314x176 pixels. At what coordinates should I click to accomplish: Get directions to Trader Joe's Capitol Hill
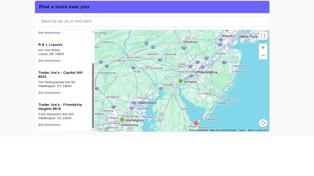49,93
